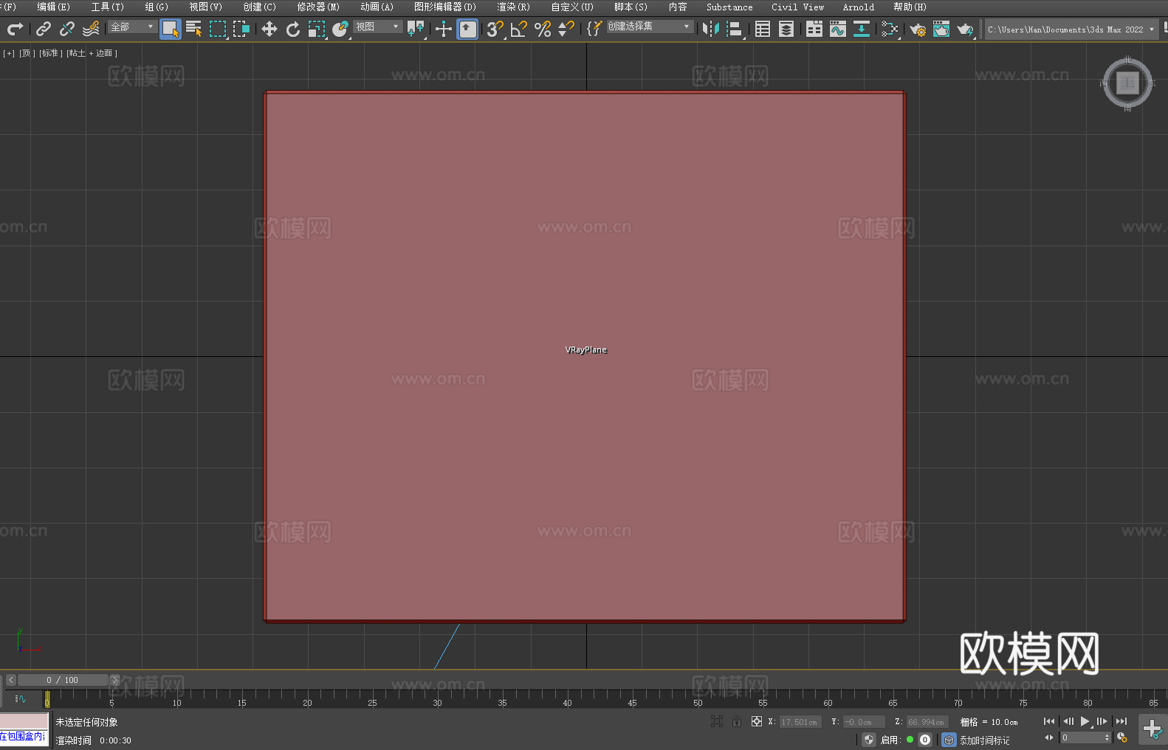Click the Mirror tool icon
This screenshot has width=1168, height=750.
(x=711, y=29)
